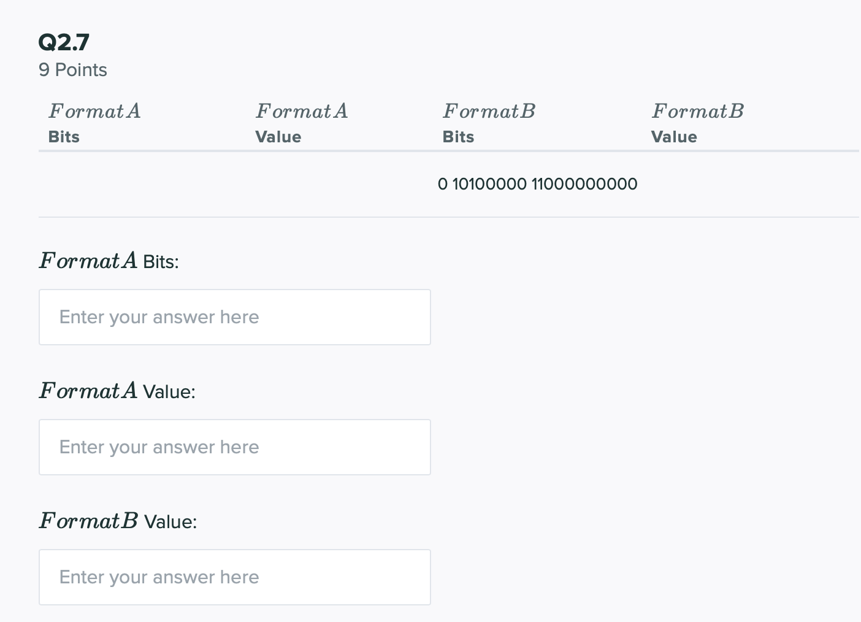Click the FormatA Bits answer input field
This screenshot has height=622, width=861.
pos(234,317)
